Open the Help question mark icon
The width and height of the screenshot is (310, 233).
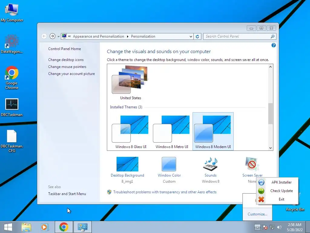pos(274,46)
